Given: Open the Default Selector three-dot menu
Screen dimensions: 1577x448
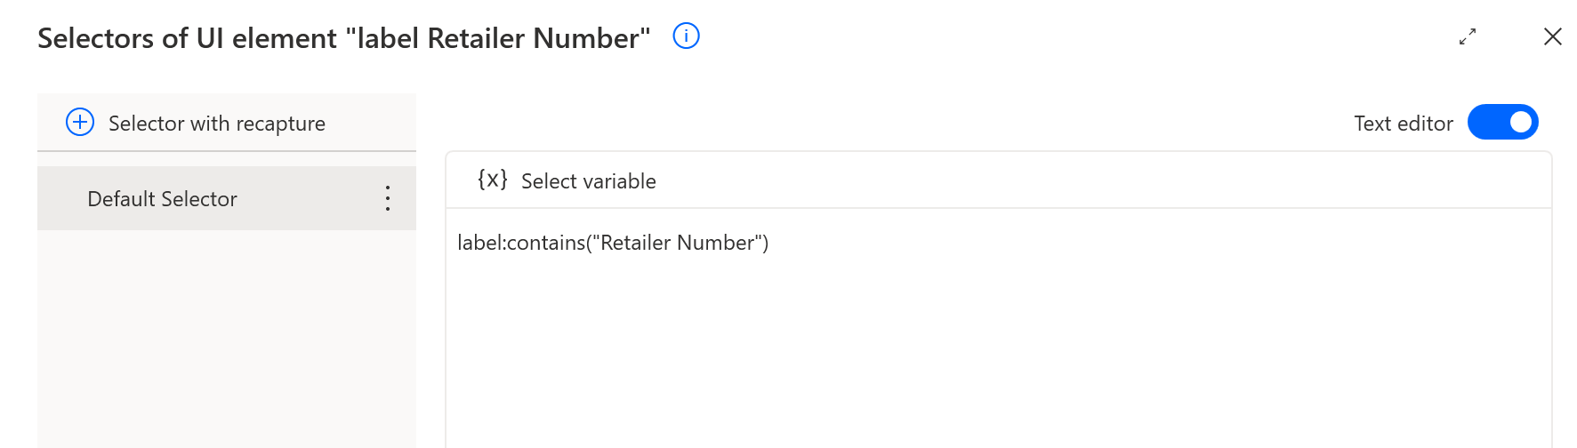Looking at the screenshot, I should 388,198.
